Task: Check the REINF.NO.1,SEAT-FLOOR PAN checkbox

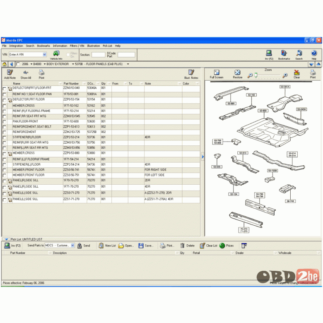Action: [4, 94]
